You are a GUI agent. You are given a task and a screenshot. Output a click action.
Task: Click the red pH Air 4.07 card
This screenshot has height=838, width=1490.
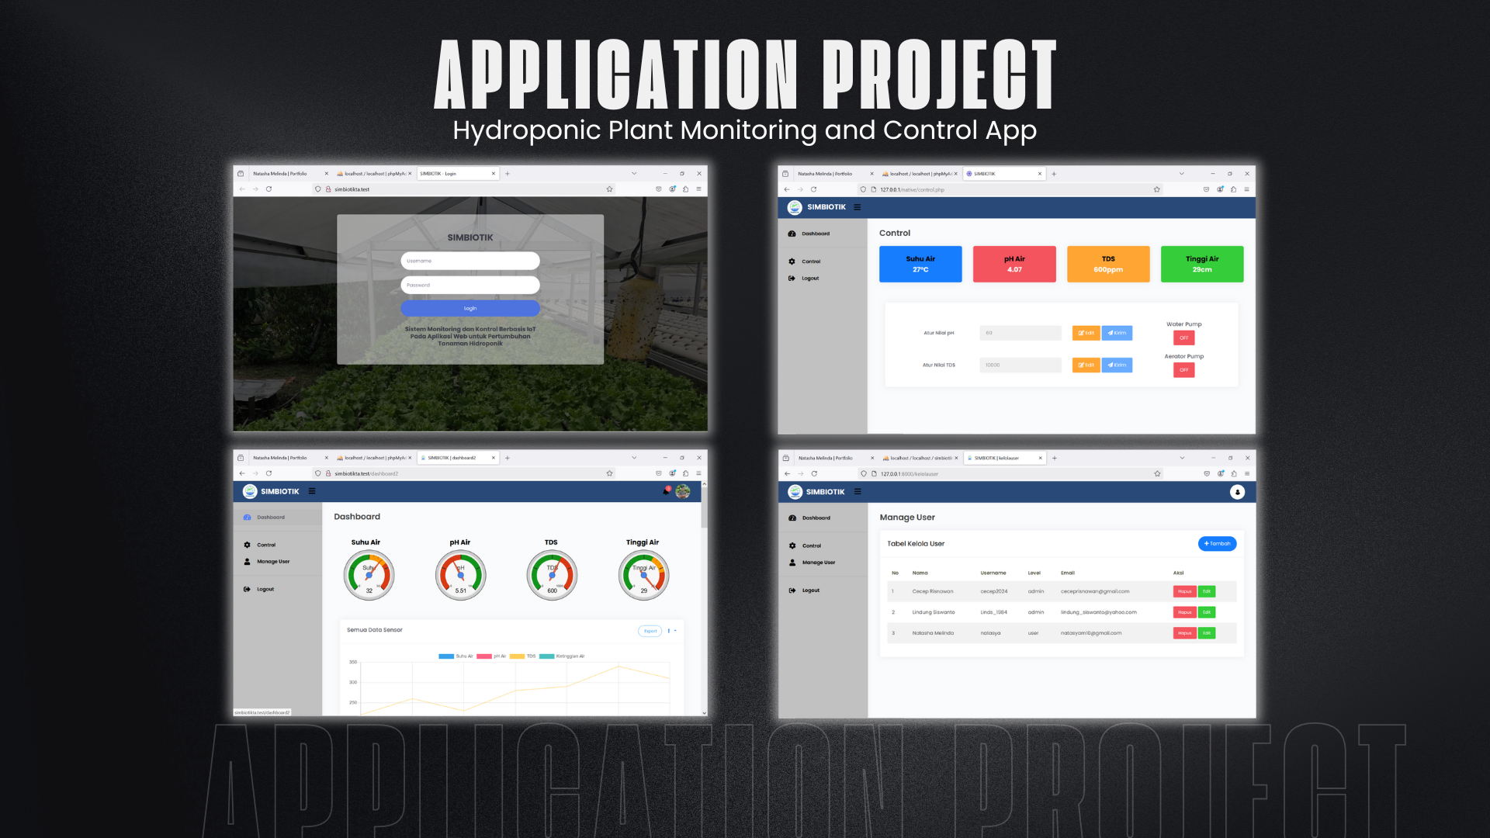(1014, 264)
